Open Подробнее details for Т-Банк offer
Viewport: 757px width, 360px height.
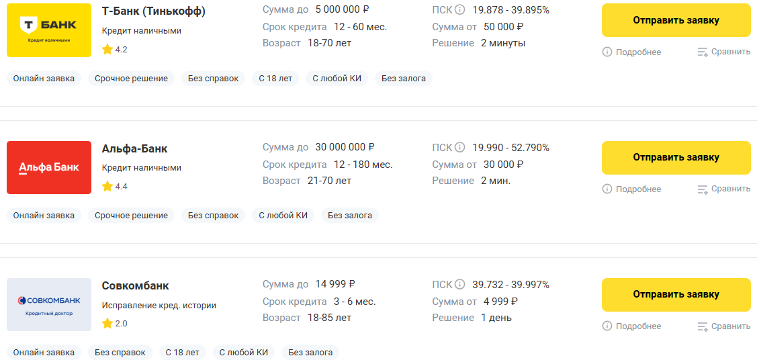click(x=631, y=52)
